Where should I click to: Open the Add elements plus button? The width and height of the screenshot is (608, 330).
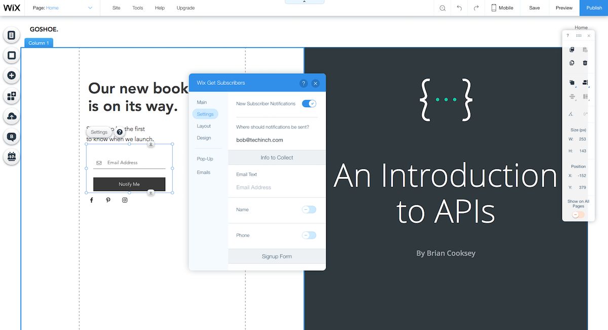[x=12, y=76]
